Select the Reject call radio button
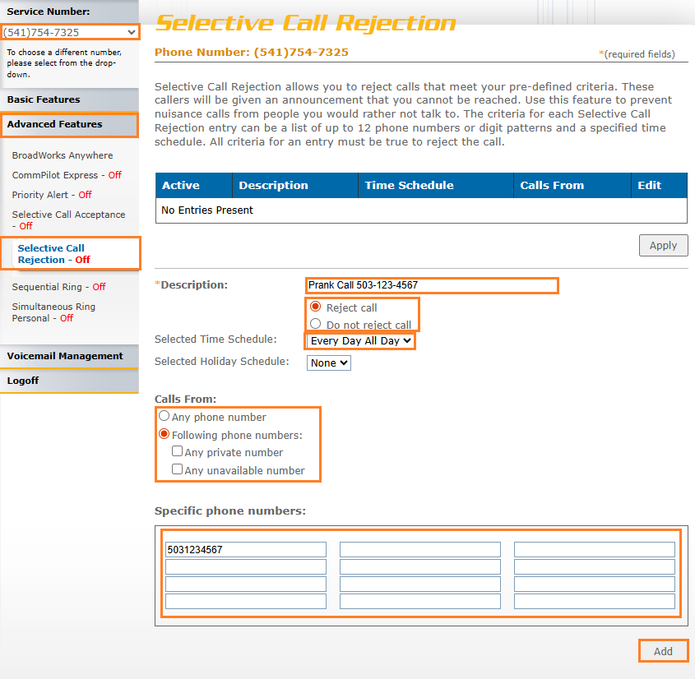695x679 pixels. tap(315, 306)
